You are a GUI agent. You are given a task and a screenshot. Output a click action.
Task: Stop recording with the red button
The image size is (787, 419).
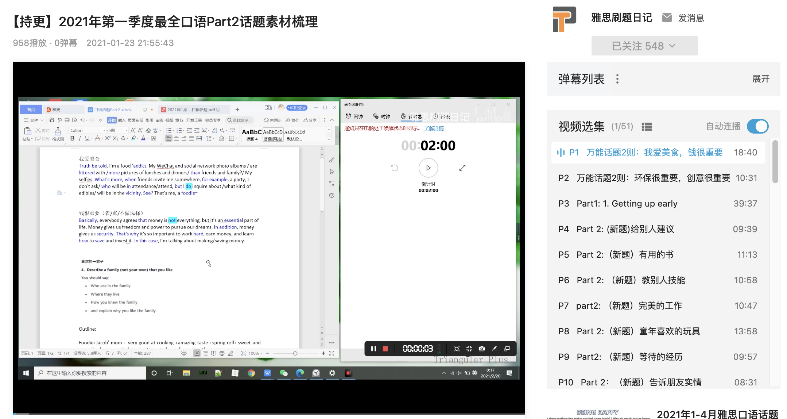(385, 349)
